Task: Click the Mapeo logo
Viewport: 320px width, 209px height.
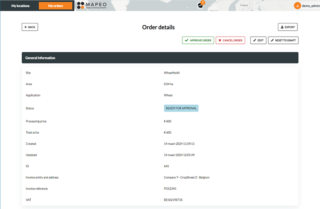Action: (x=92, y=6)
